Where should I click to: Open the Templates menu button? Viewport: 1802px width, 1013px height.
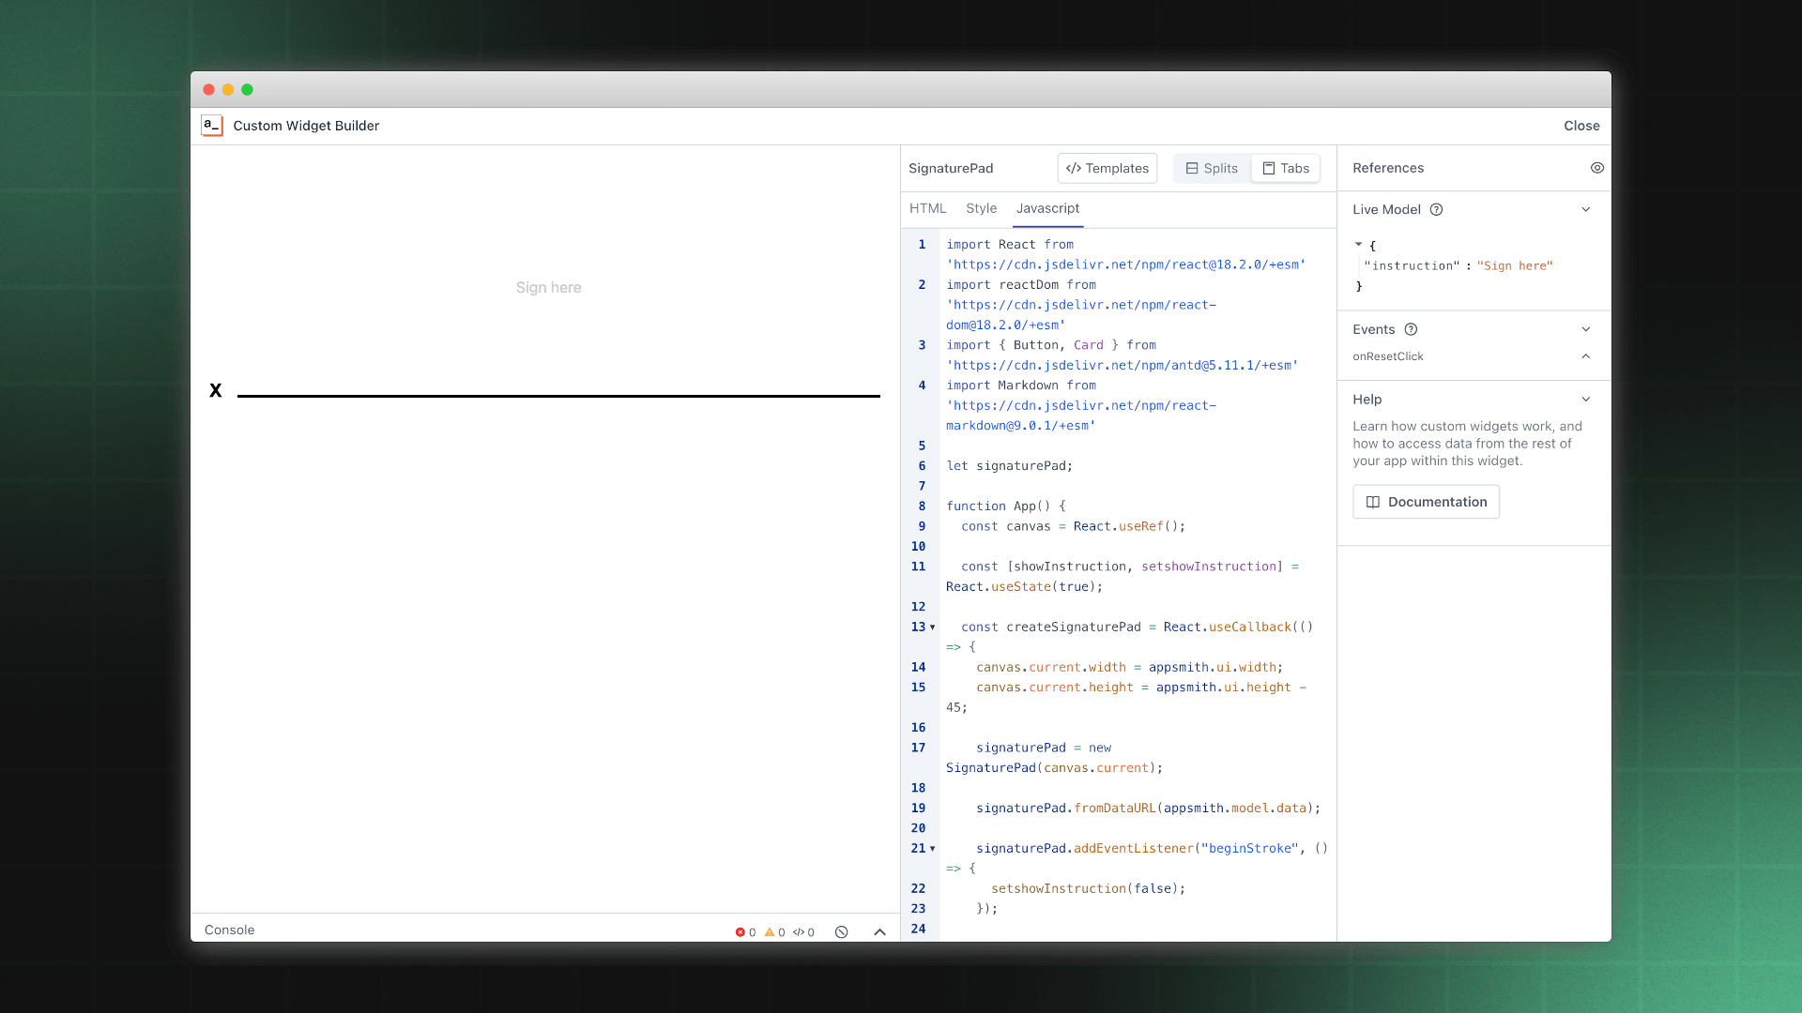pos(1107,169)
